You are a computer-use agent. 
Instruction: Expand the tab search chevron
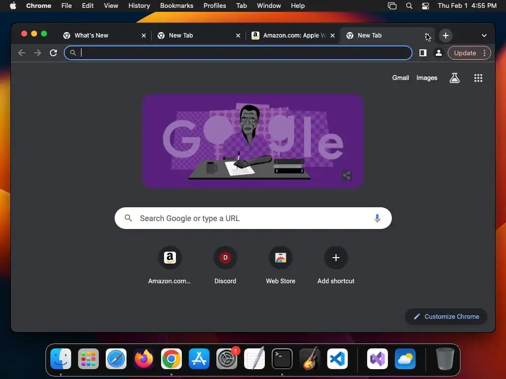[x=484, y=36]
